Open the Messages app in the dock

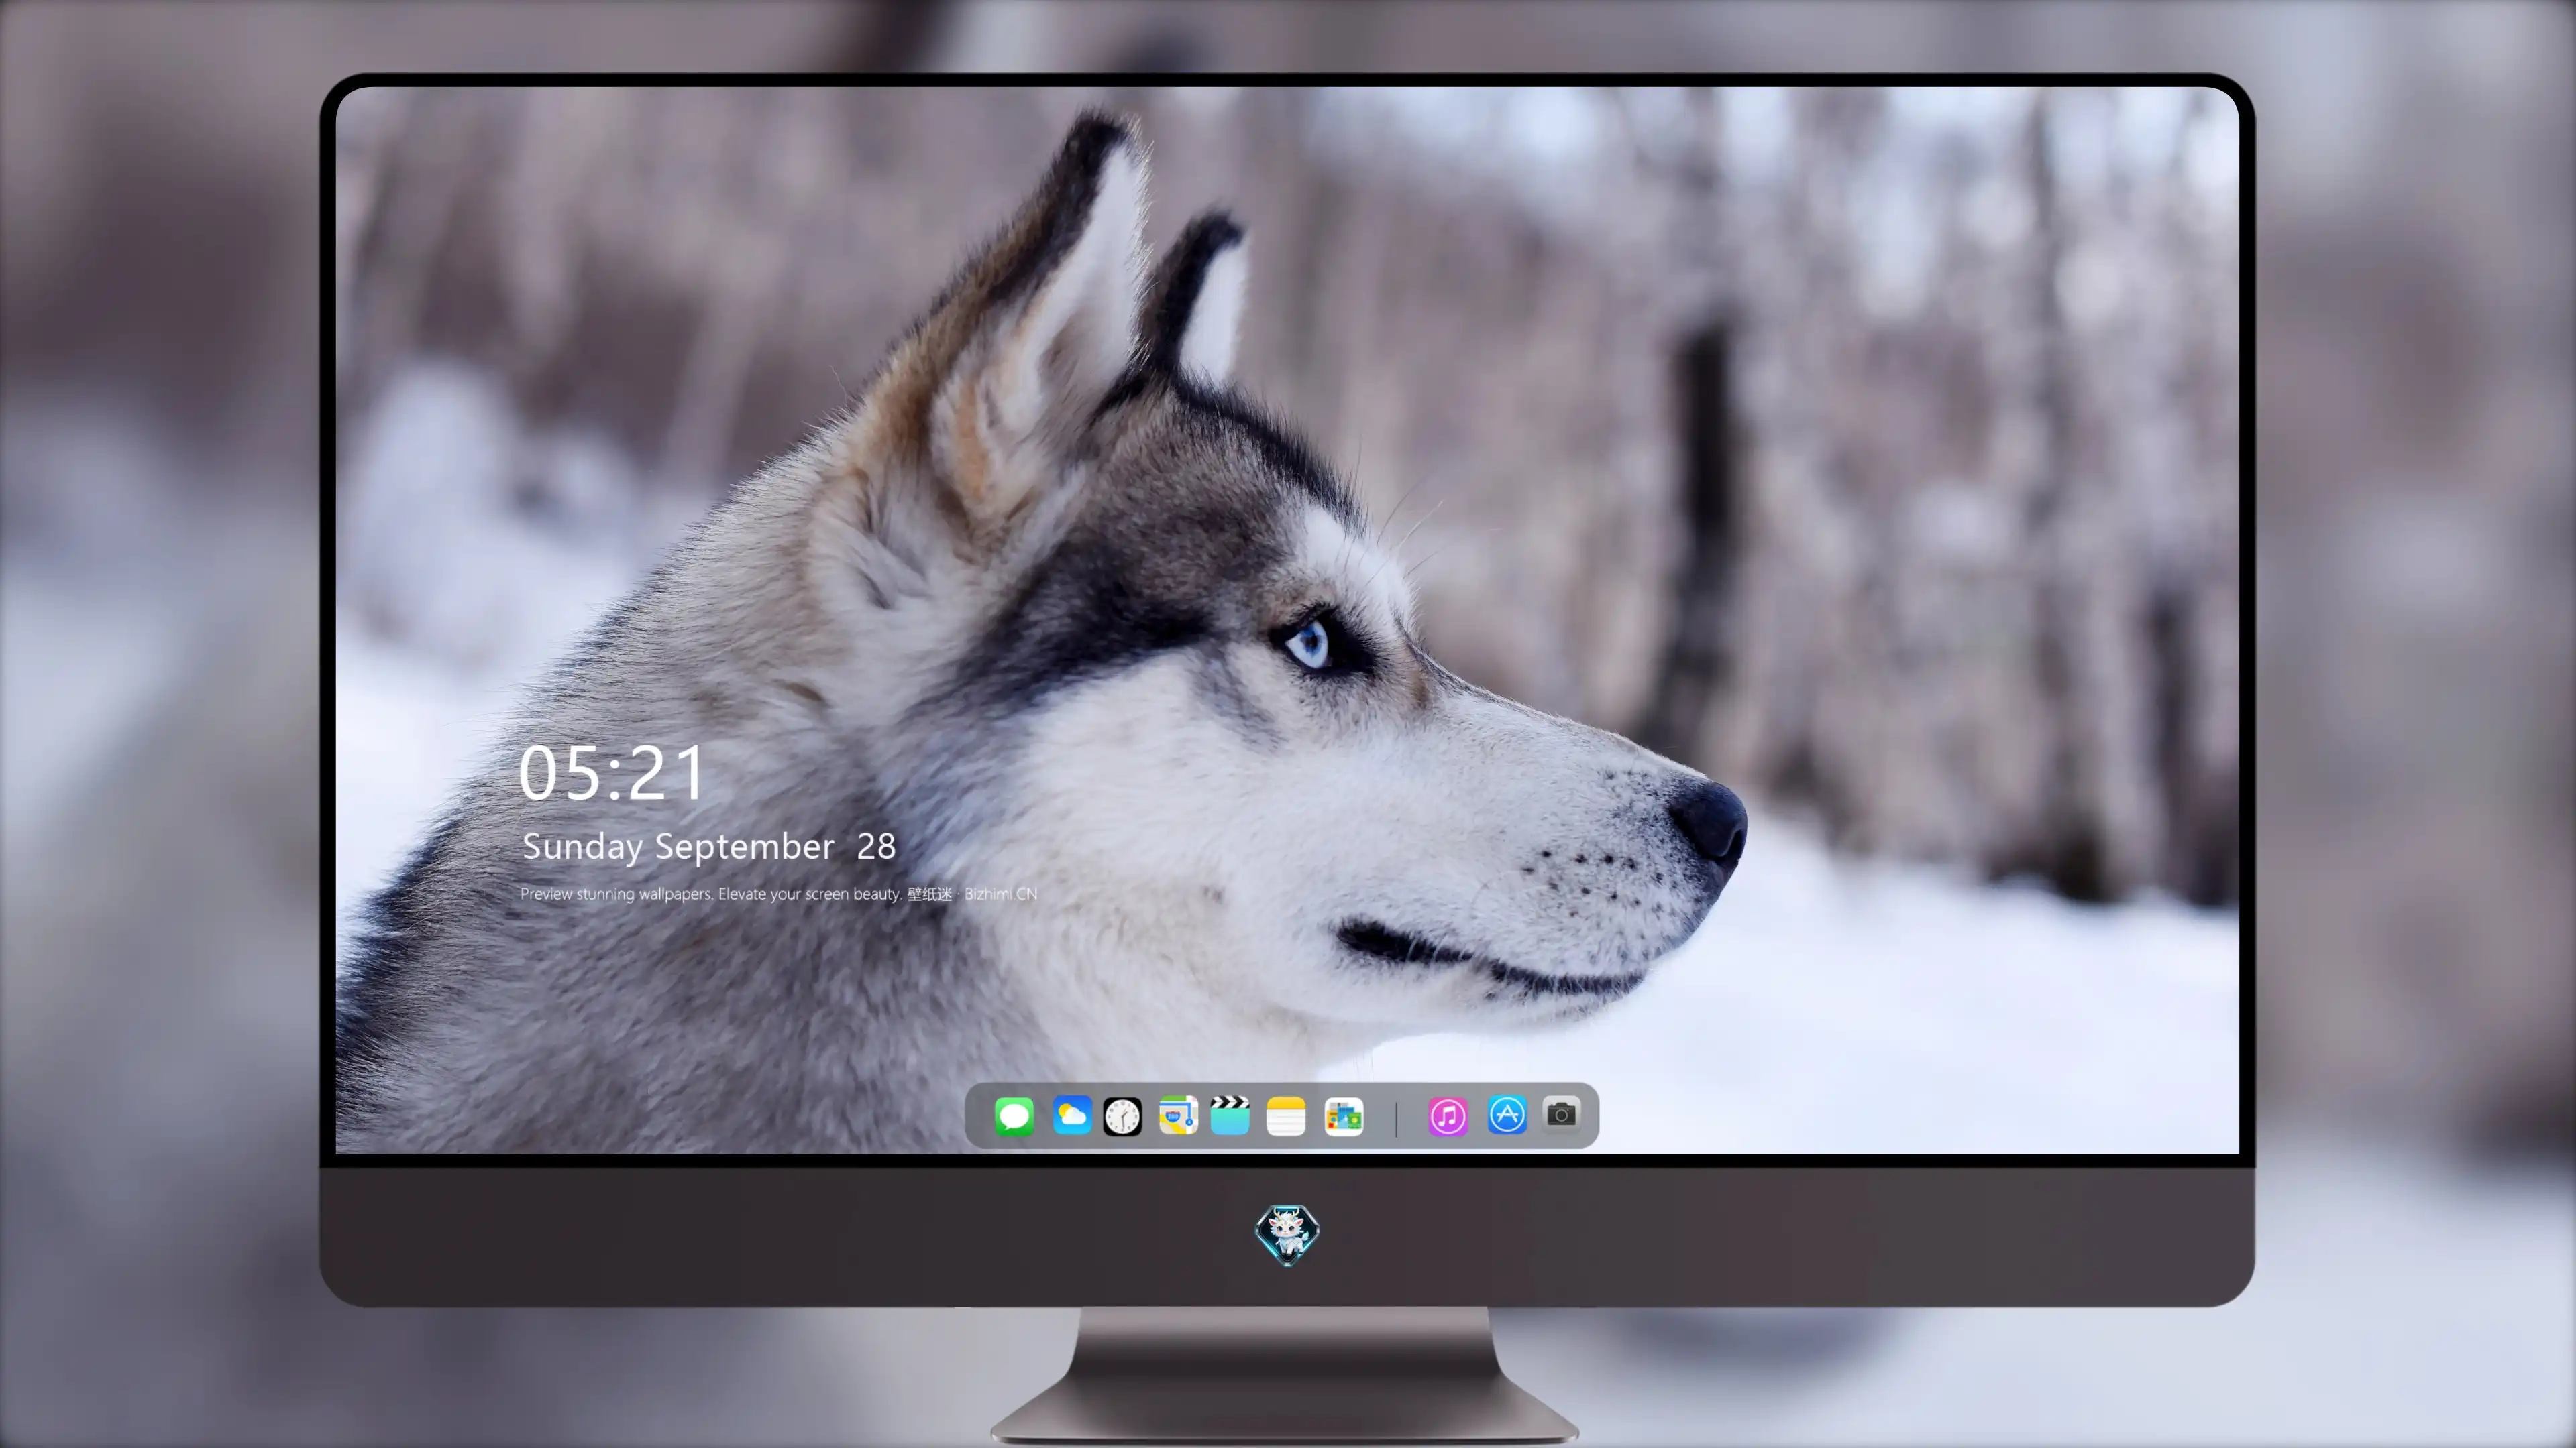coord(1014,1115)
